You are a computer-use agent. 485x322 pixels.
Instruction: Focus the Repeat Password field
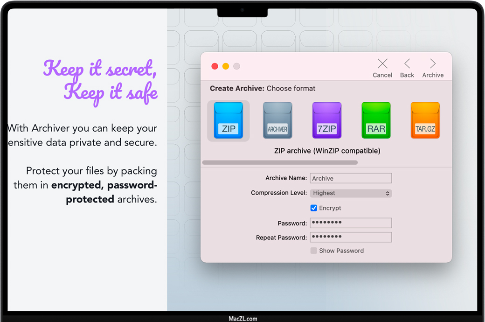point(351,237)
